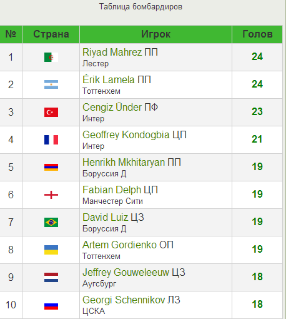286x319 pixels.
Task: Click the Russia flag icon
Action: click(x=51, y=306)
